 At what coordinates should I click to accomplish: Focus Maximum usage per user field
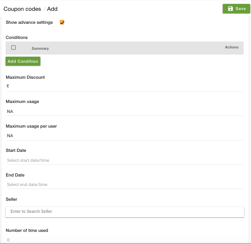tap(125, 136)
